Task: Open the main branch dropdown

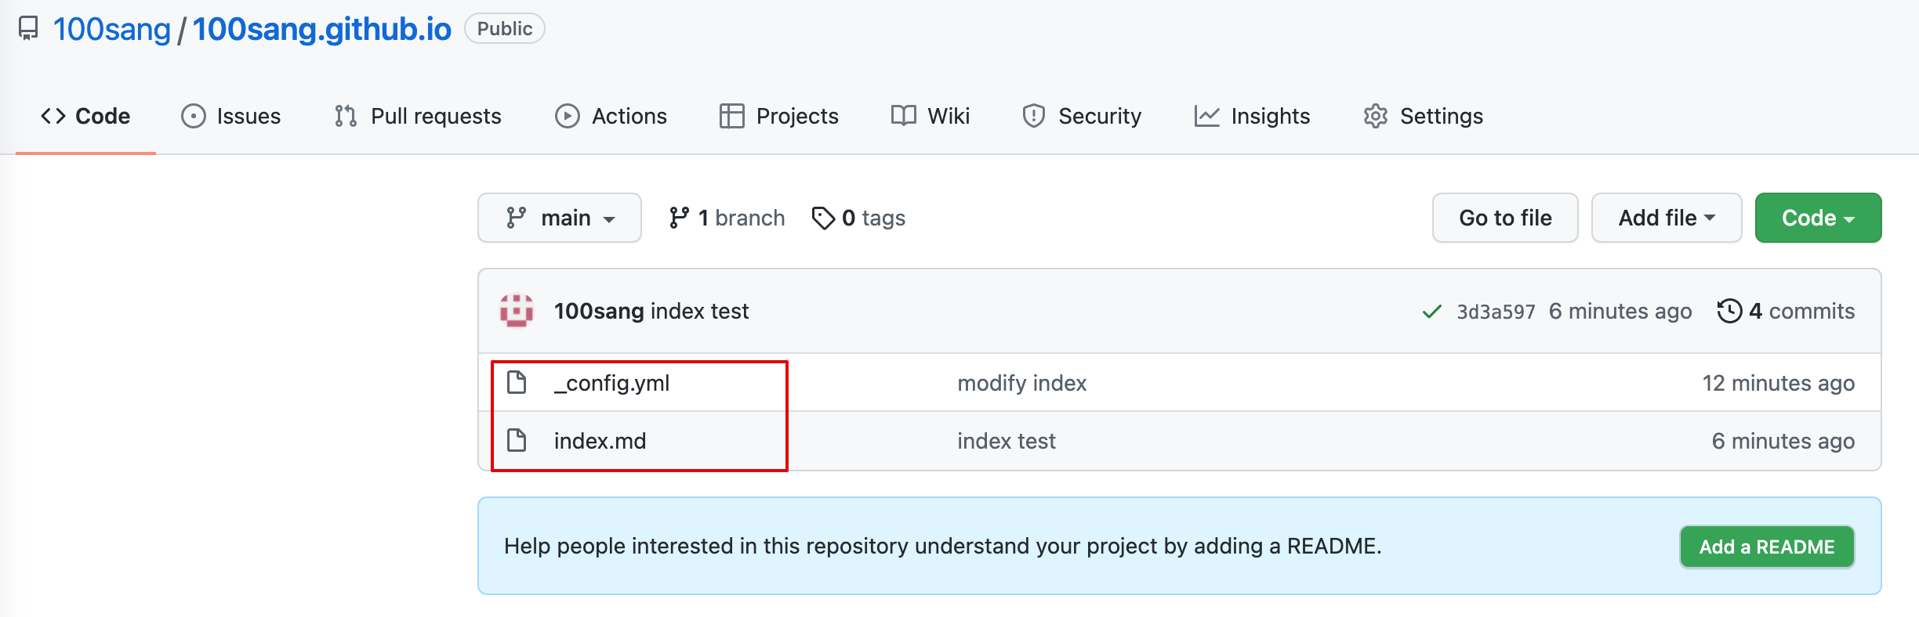Action: pyautogui.click(x=559, y=218)
